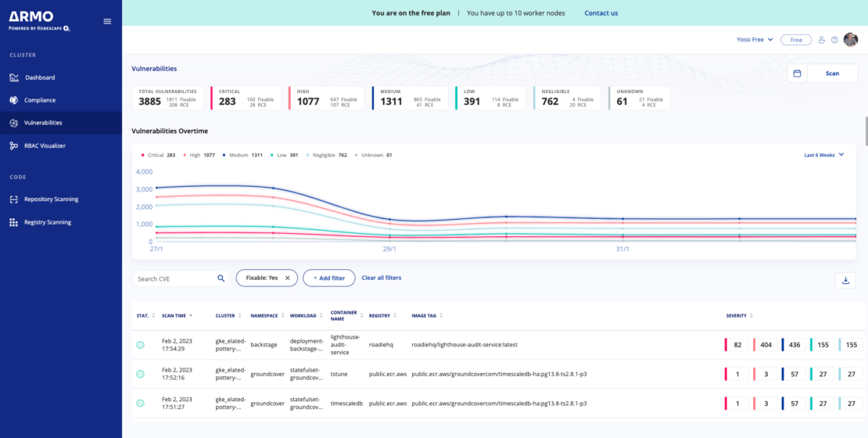
Task: Click the Contact us link
Action: (x=601, y=13)
